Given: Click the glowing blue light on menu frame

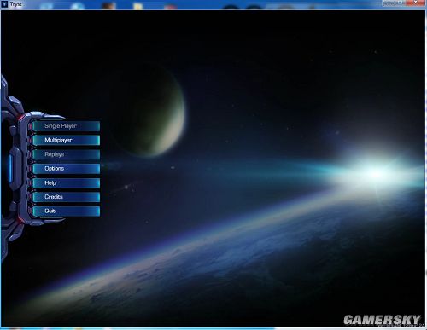Looking at the screenshot, I should click(10, 168).
